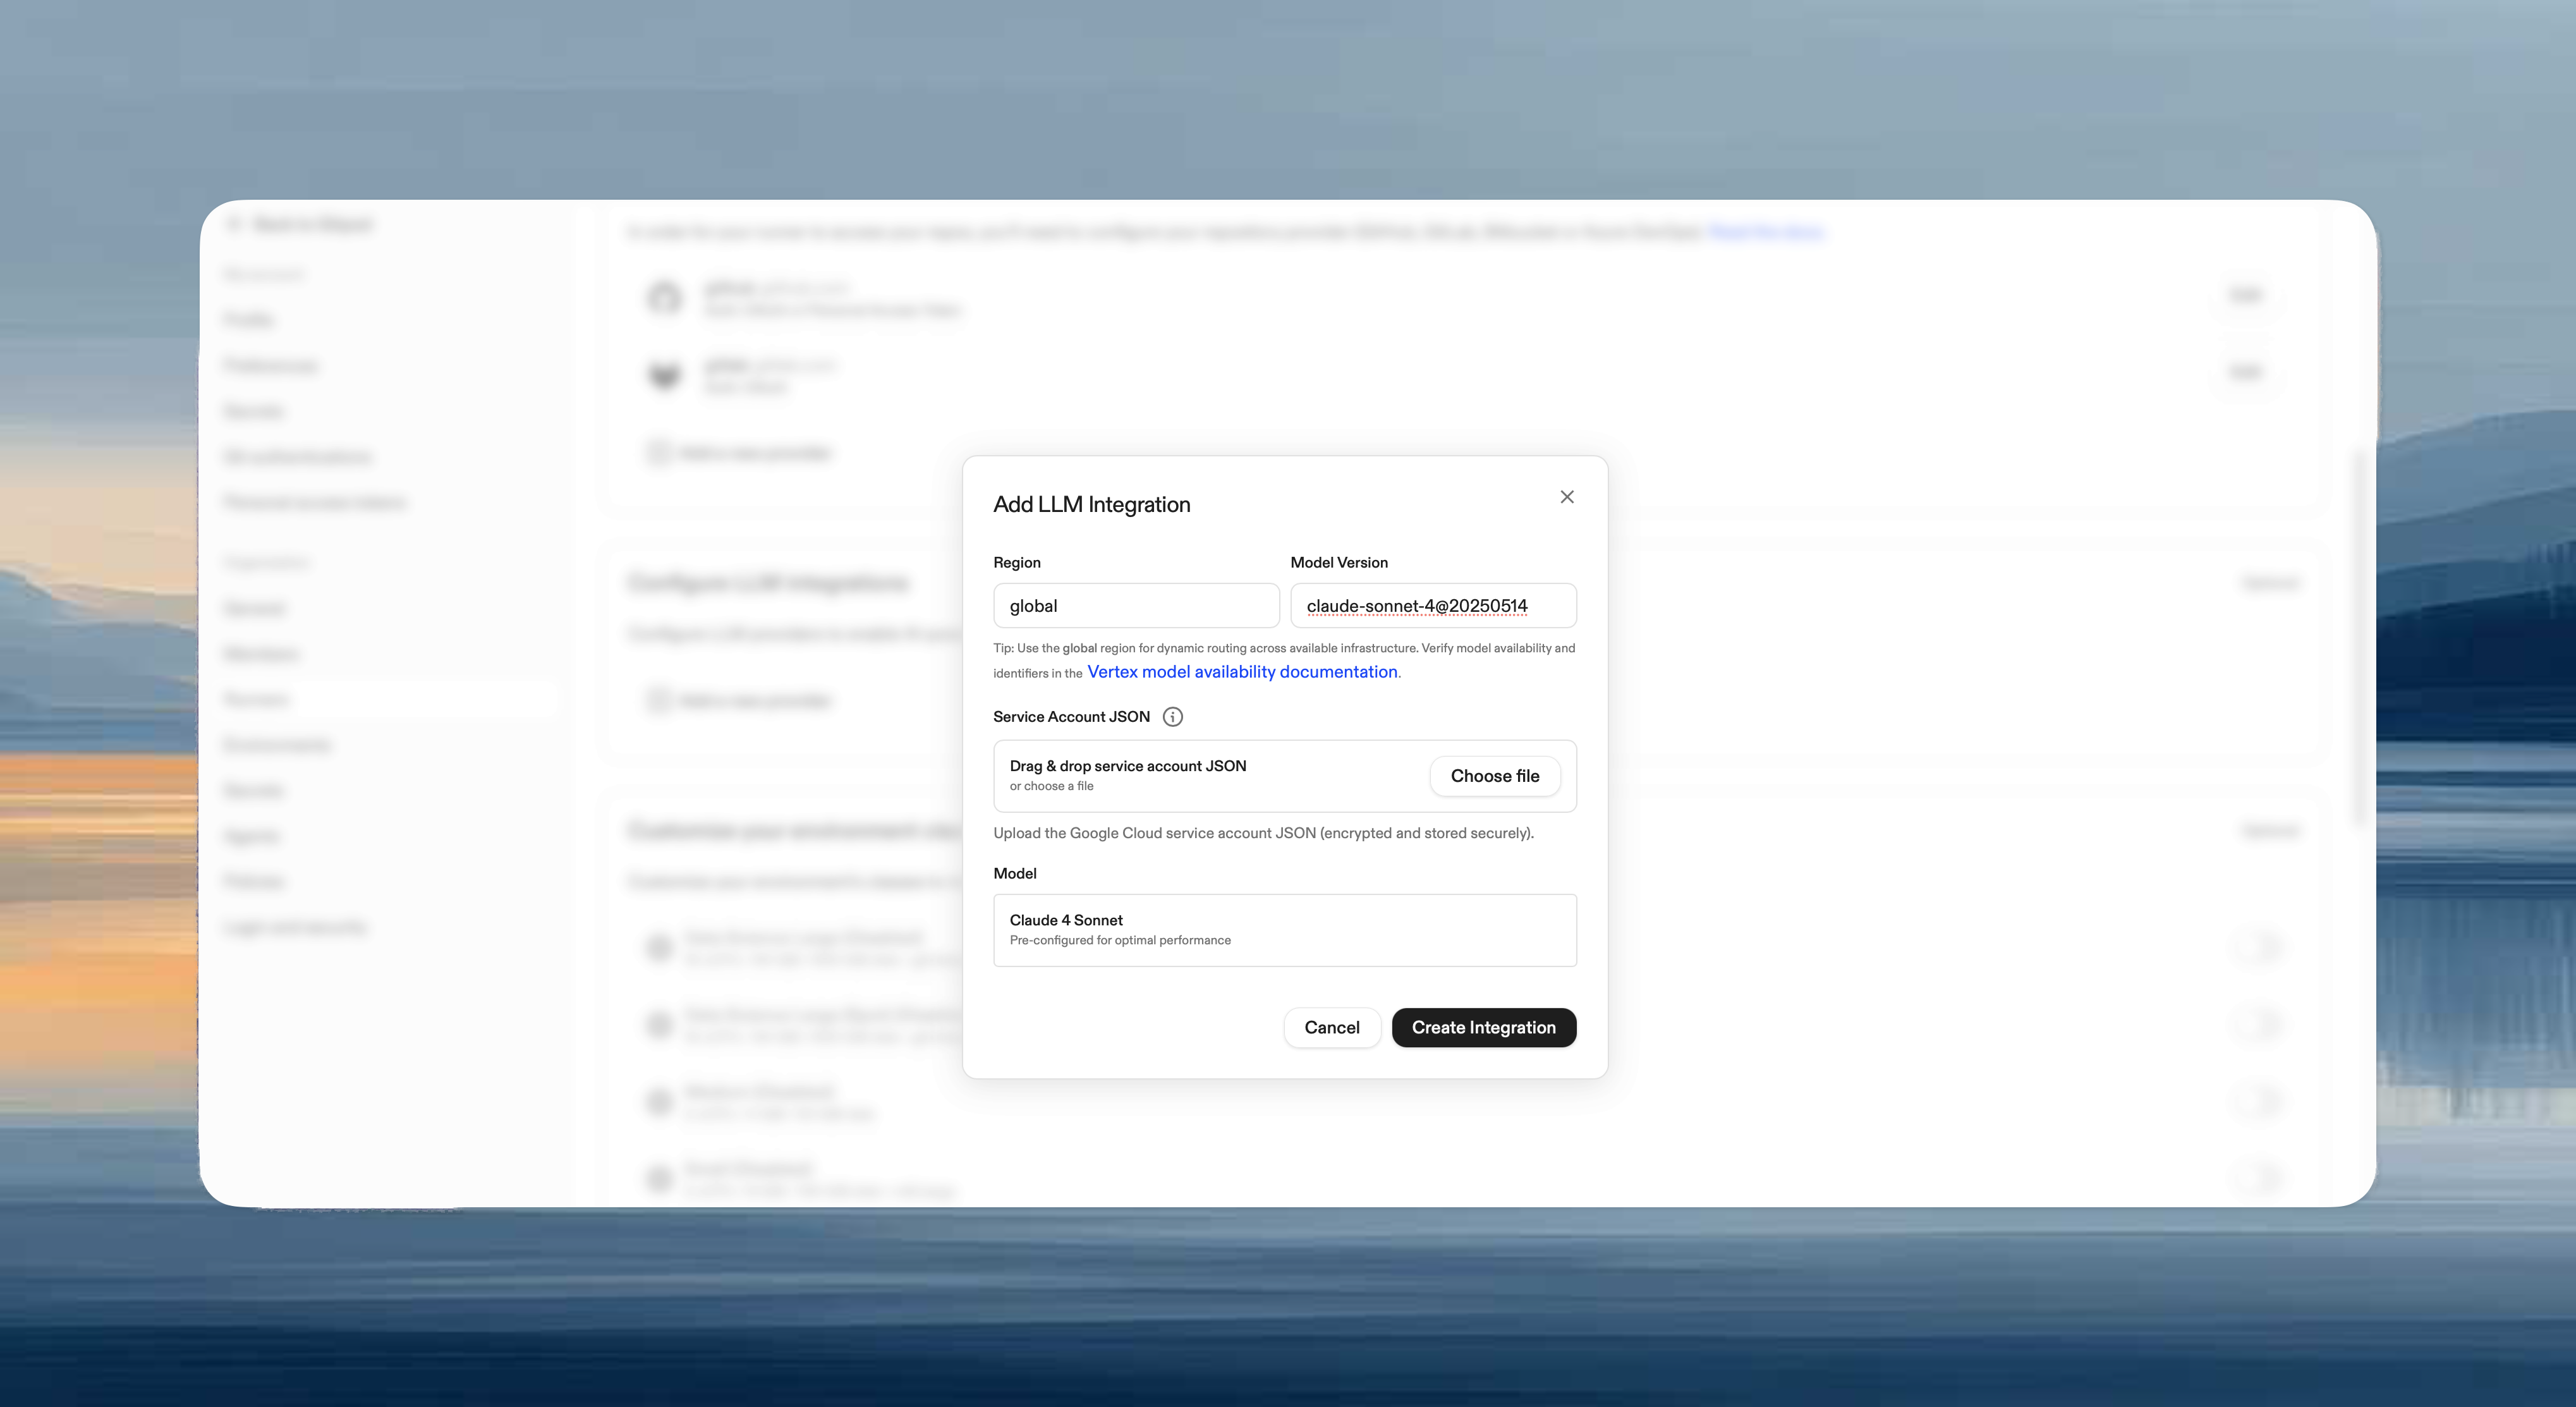
Task: Open the Vertex model availability documentation link
Action: tap(1242, 671)
